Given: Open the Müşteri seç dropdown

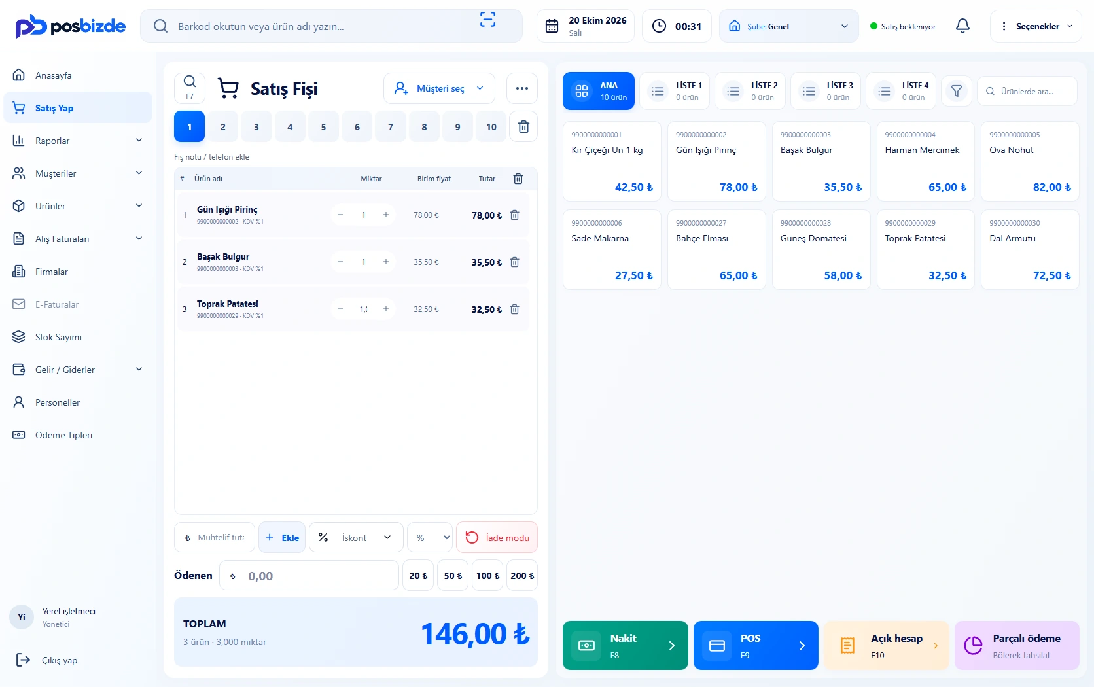Looking at the screenshot, I should pyautogui.click(x=439, y=88).
